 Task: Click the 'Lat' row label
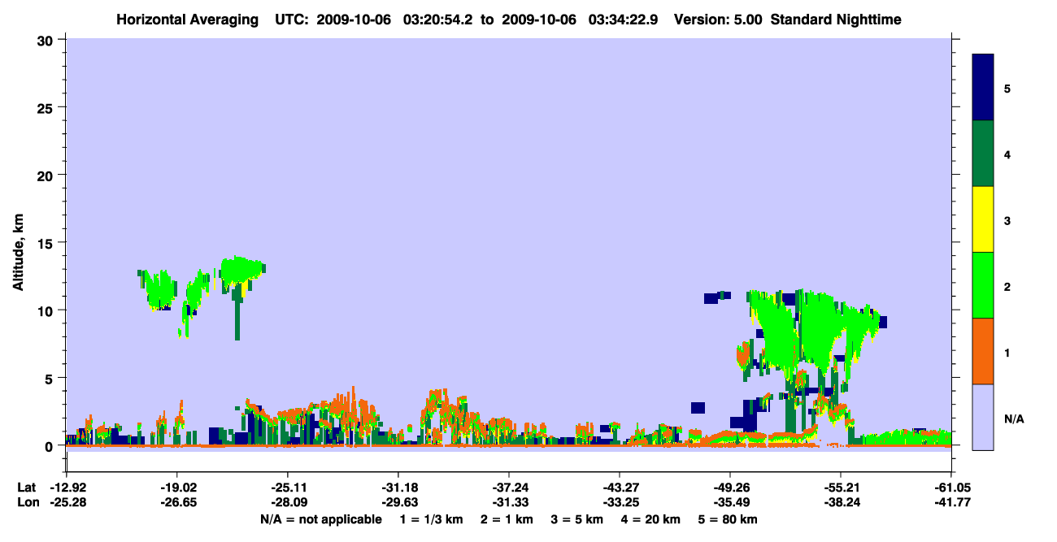(x=27, y=488)
